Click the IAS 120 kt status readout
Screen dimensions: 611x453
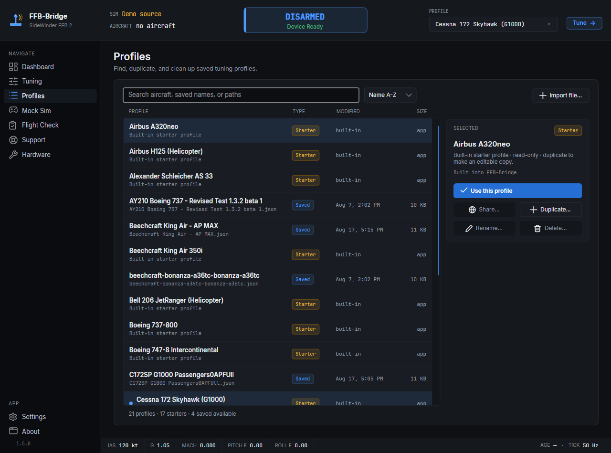click(123, 445)
